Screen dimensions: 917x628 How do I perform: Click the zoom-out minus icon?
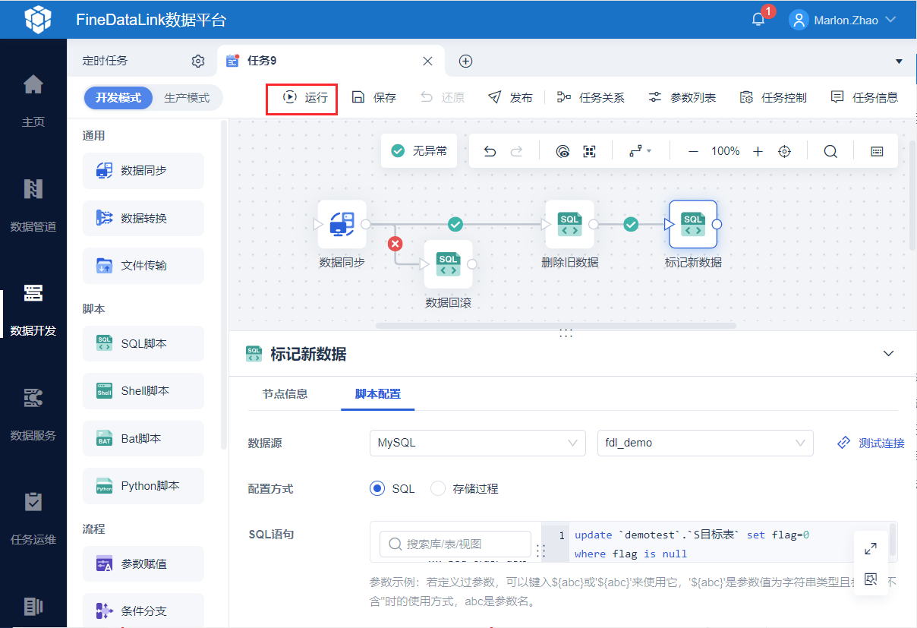click(693, 151)
